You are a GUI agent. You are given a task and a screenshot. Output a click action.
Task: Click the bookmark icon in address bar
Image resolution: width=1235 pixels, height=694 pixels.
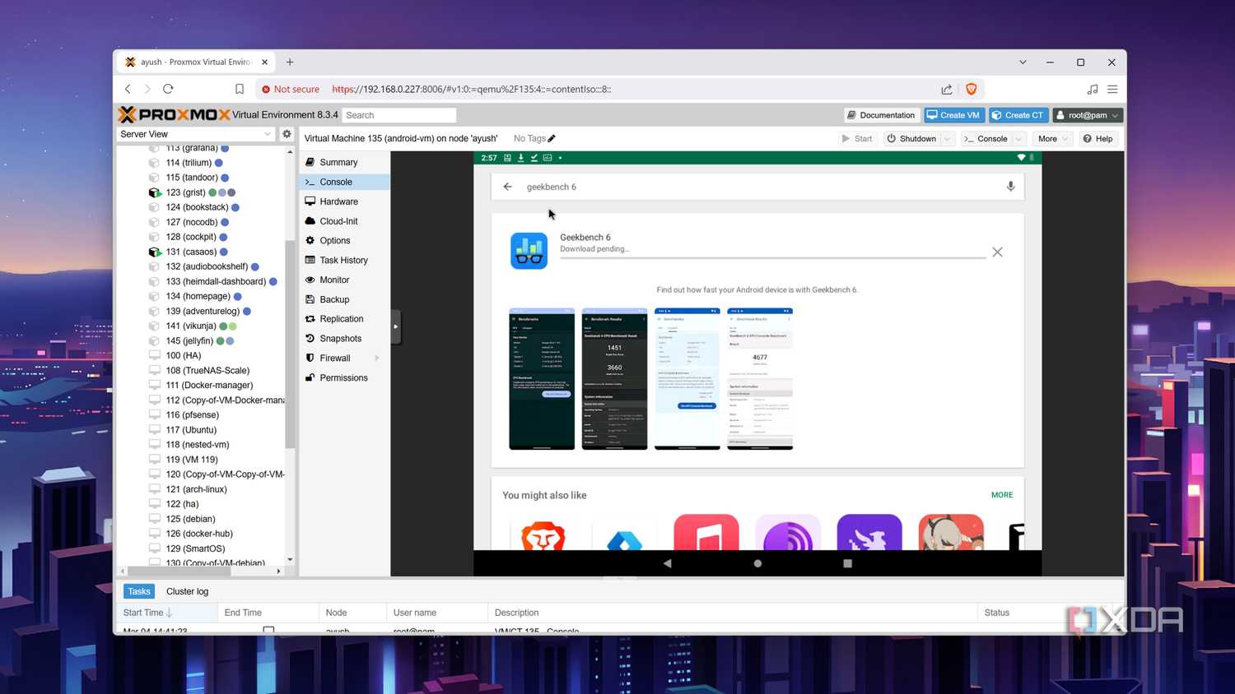(240, 89)
